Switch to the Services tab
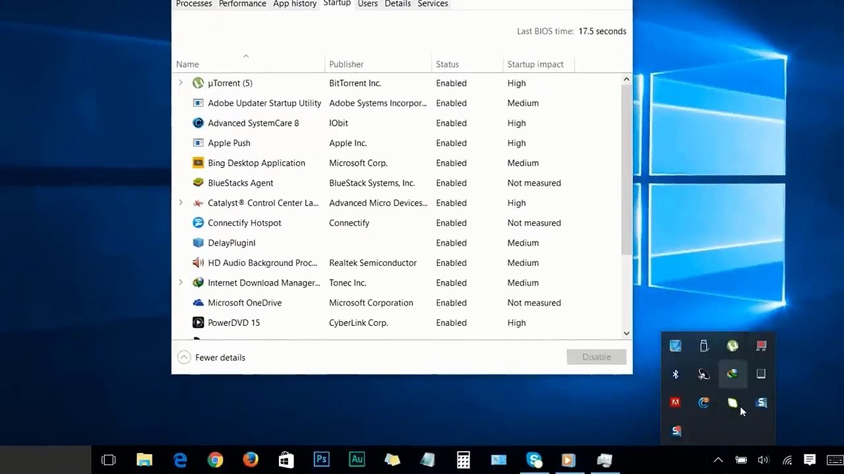 click(433, 4)
